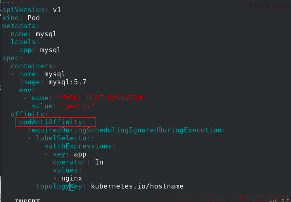
Task: Click the operator value In
Action: click(x=99, y=162)
